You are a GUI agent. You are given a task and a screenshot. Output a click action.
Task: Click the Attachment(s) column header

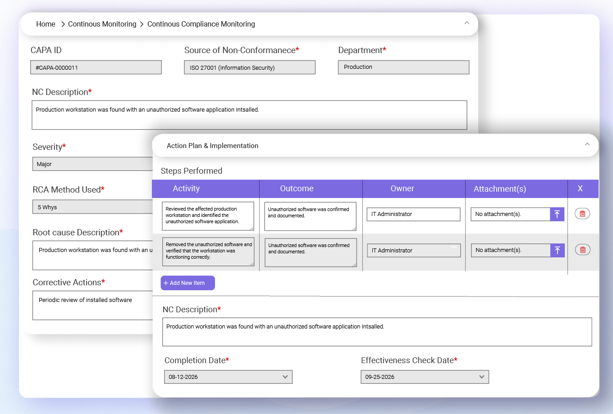pyautogui.click(x=500, y=189)
